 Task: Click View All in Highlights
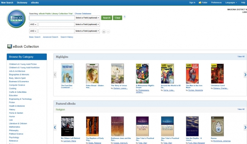click(x=241, y=56)
